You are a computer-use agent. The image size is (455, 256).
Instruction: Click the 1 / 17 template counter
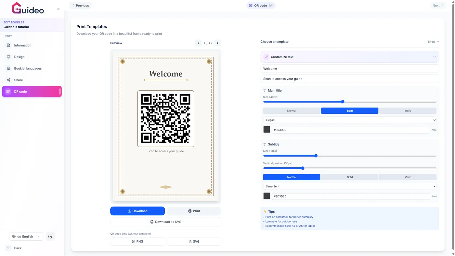coord(208,43)
